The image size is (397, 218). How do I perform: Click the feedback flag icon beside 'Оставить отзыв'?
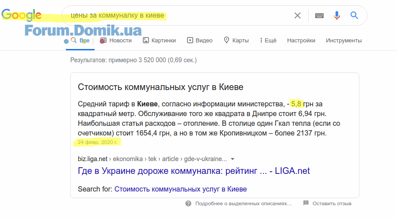pos(306,203)
